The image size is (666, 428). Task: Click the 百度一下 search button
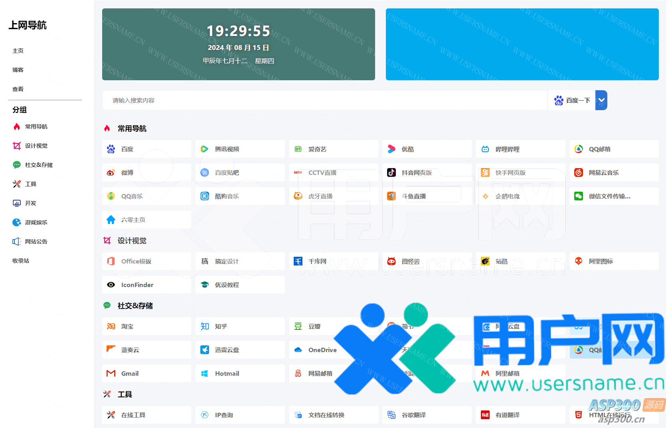tap(572, 100)
